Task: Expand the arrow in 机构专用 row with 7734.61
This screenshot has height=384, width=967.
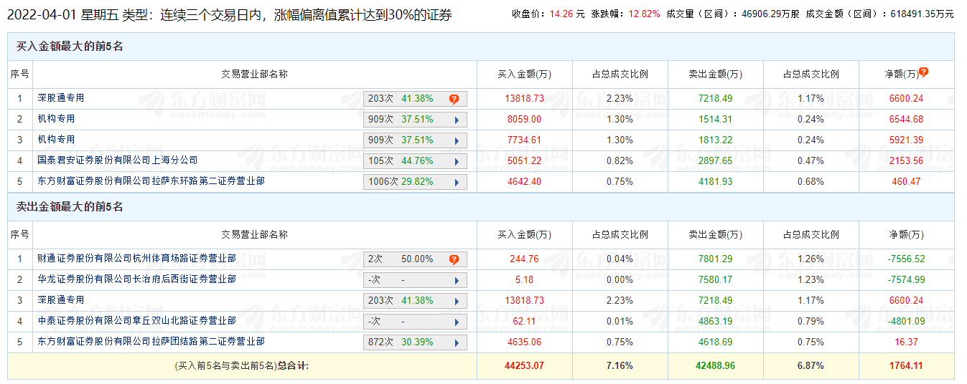Action: click(x=457, y=141)
